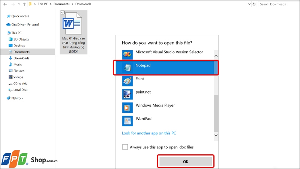Click the address bar folder icon
300x169 pixels.
(30, 4)
